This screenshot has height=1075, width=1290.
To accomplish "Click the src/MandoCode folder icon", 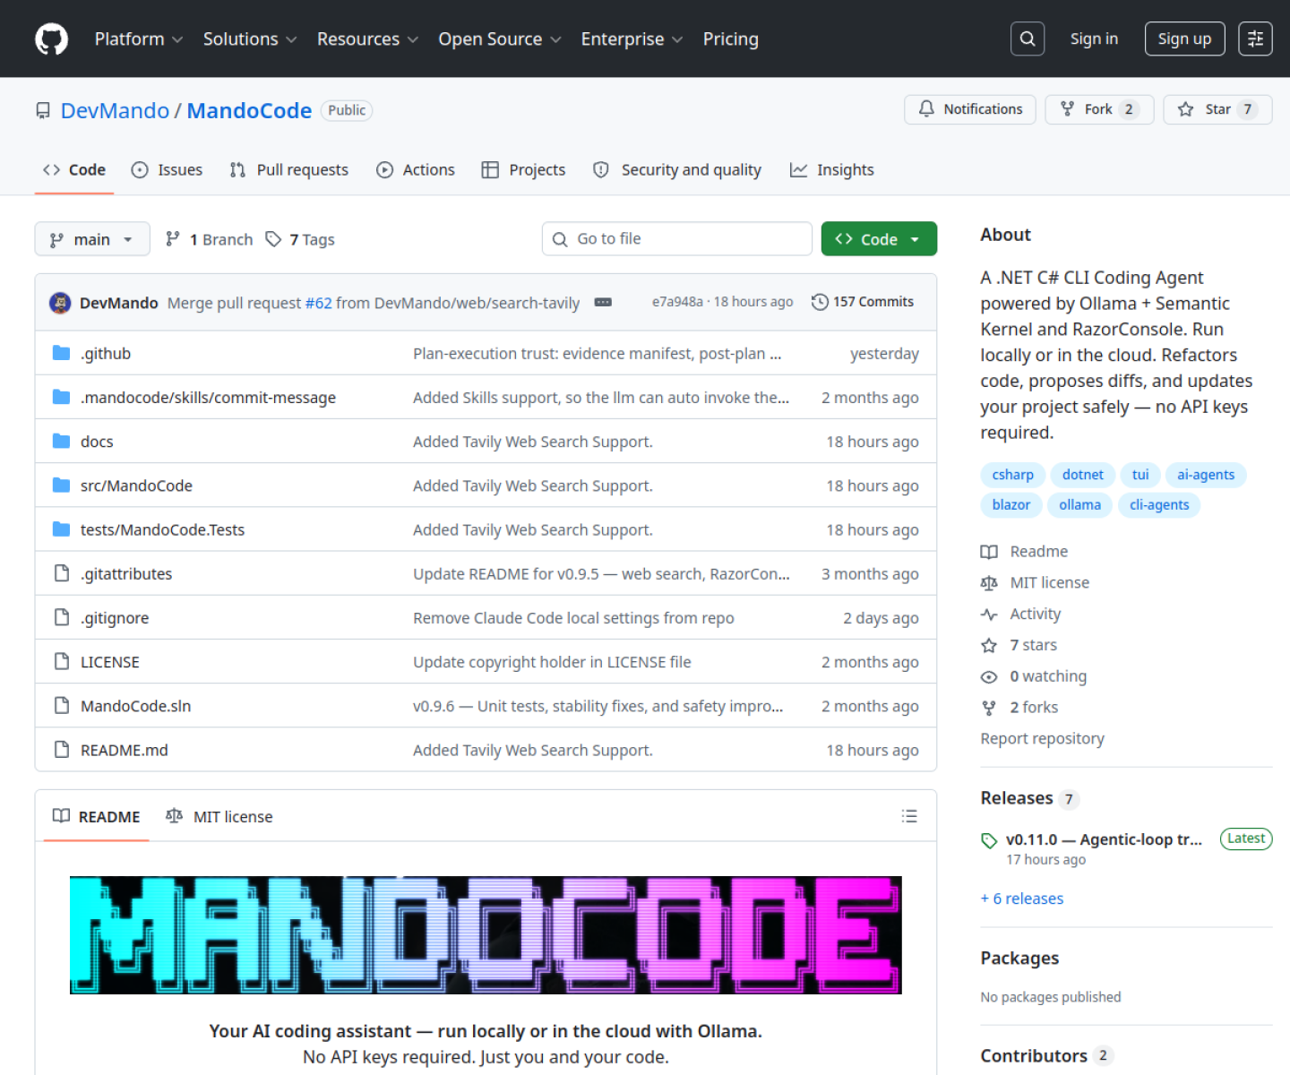I will [61, 485].
